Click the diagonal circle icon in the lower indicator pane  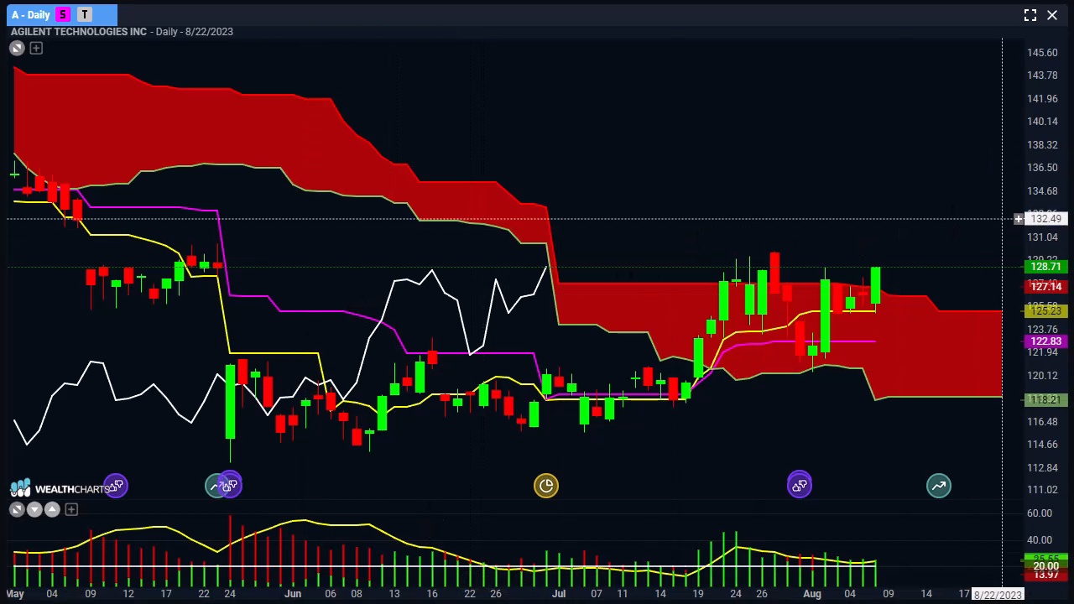16,509
